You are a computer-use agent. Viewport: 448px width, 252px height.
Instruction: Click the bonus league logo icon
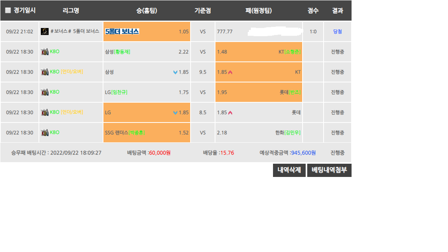coord(45,31)
